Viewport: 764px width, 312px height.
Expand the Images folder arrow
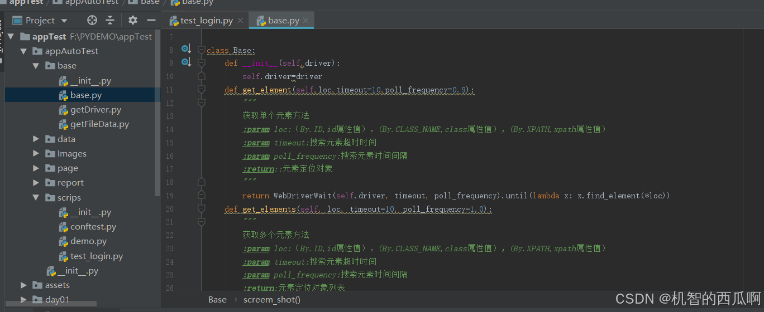[x=36, y=154]
